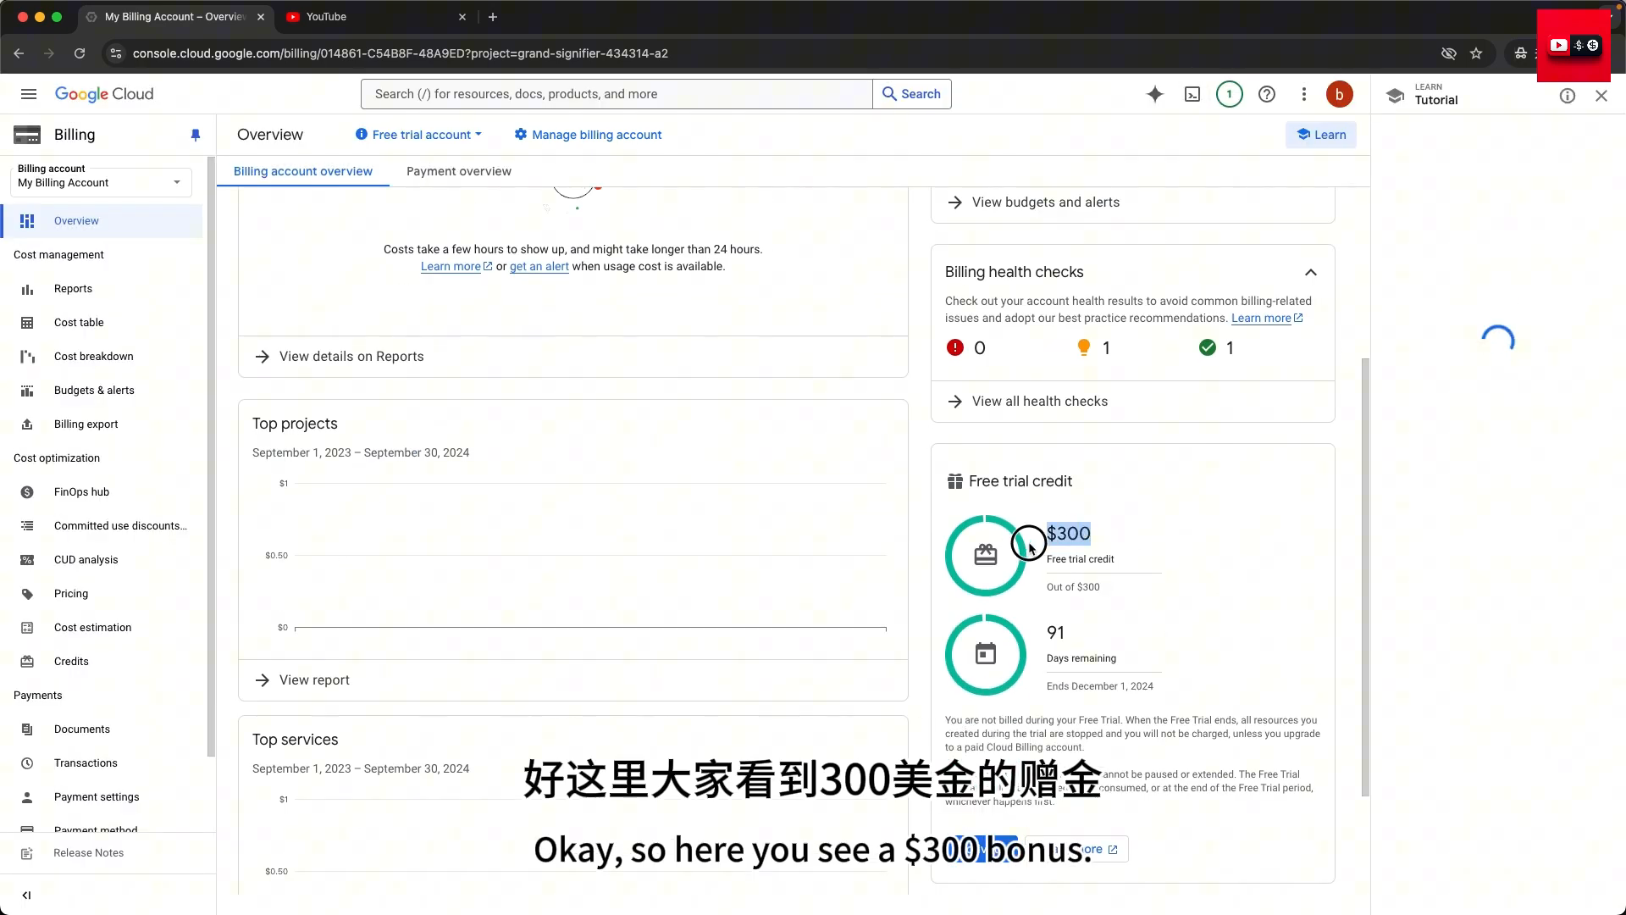Close the Learn Tutorial panel
Image resolution: width=1626 pixels, height=915 pixels.
pyautogui.click(x=1601, y=96)
